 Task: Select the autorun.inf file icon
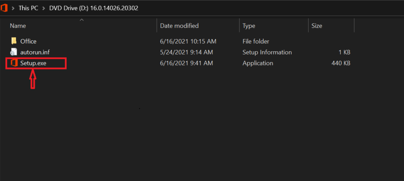tap(14, 52)
